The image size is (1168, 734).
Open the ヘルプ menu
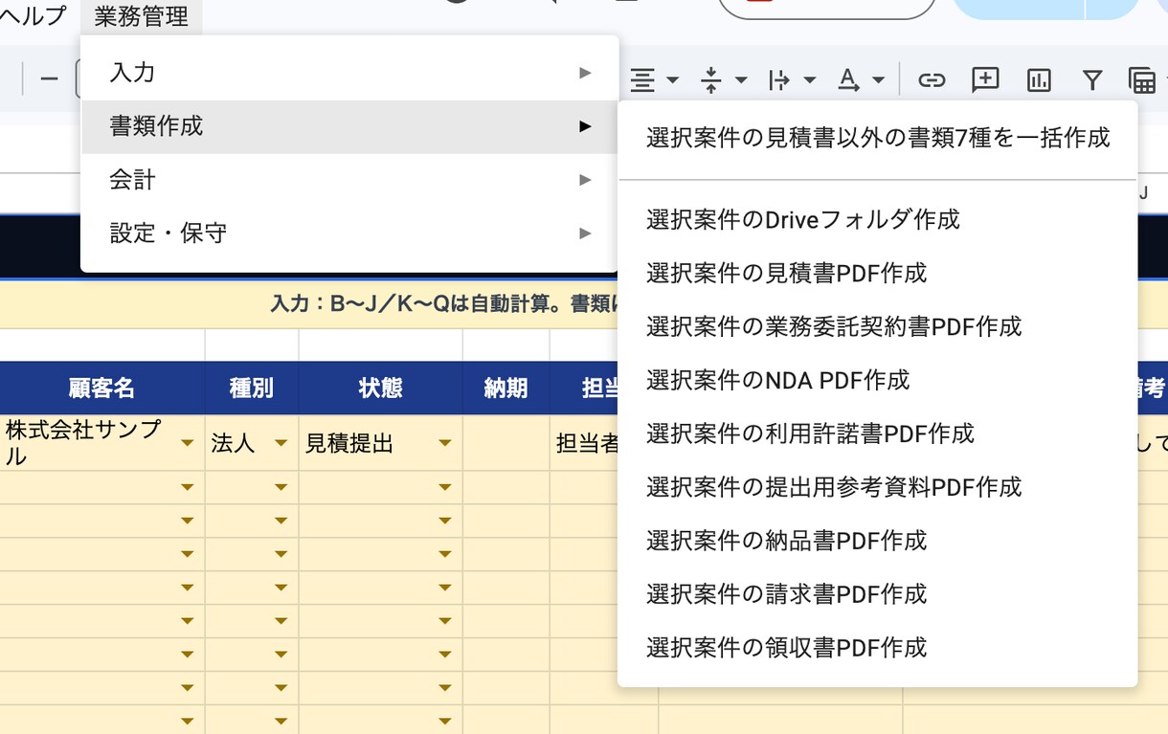pyautogui.click(x=34, y=16)
